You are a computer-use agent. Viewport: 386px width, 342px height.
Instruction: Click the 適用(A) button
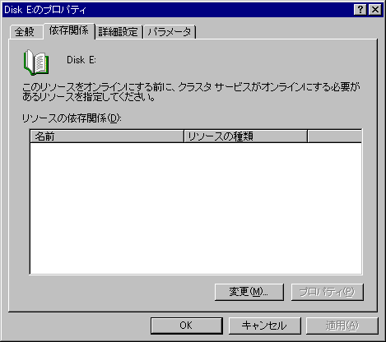342,326
